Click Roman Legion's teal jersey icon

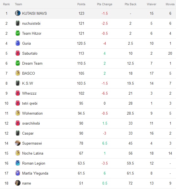[x=18, y=163]
